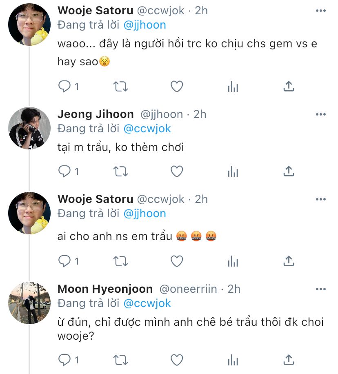Reply to Jeong Jihoon's tweet
338x374 pixels.
tap(64, 172)
